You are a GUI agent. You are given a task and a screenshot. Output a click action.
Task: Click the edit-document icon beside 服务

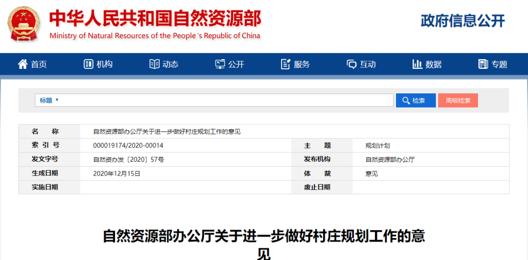pyautogui.click(x=286, y=64)
